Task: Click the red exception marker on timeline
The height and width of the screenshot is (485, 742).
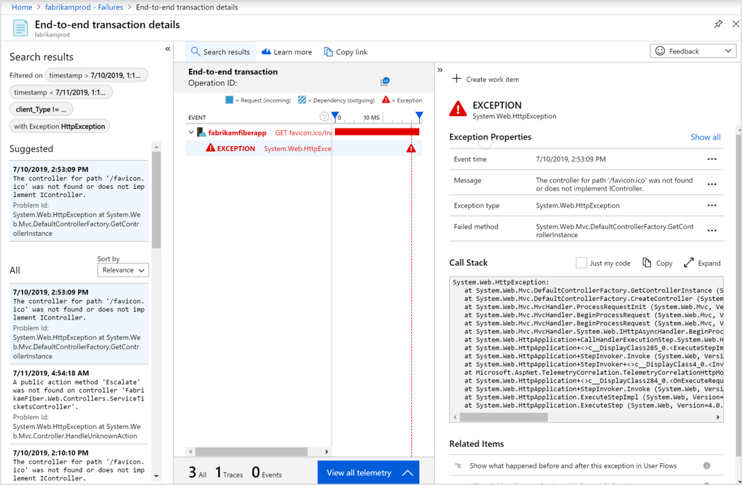Action: pyautogui.click(x=411, y=149)
